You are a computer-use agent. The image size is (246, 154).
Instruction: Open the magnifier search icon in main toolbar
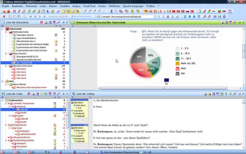click(x=58, y=11)
